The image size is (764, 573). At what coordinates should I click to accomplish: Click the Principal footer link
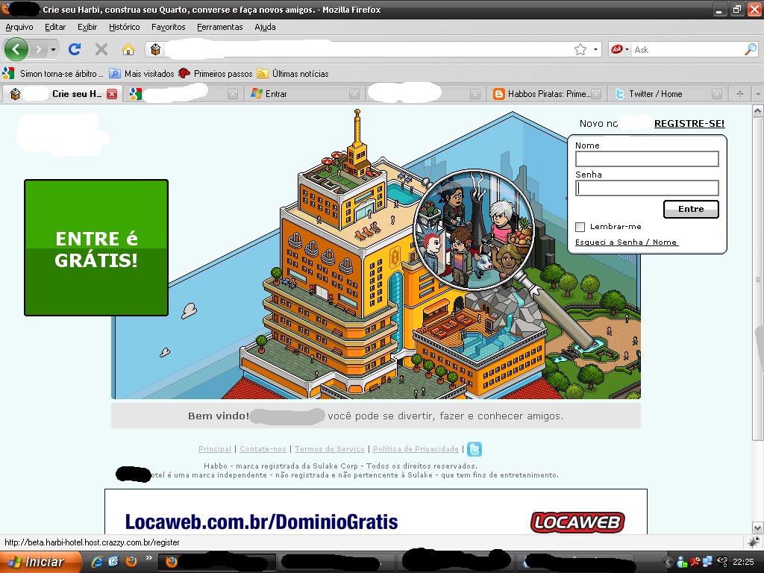pyautogui.click(x=215, y=448)
